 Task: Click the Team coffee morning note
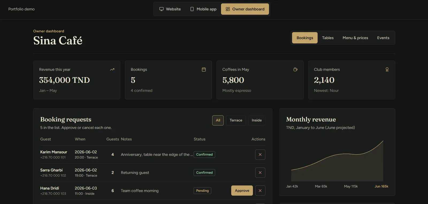(140, 191)
